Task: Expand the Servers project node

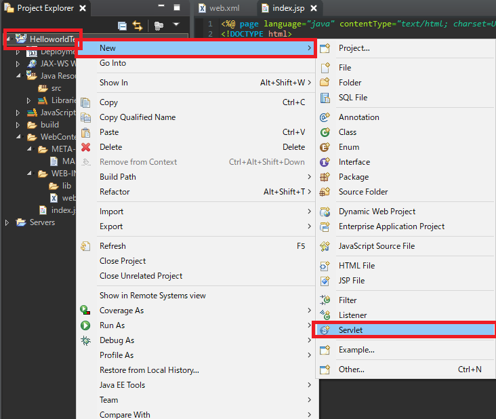Action: click(x=7, y=223)
